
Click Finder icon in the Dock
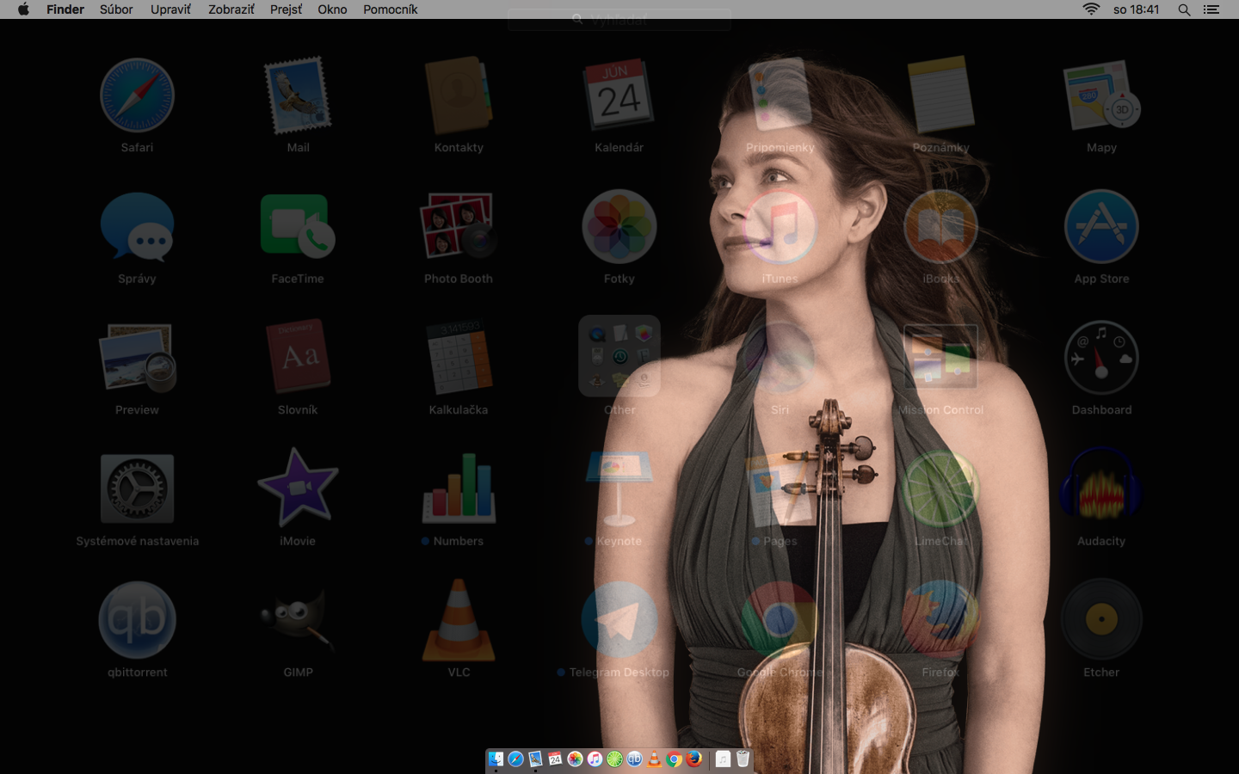496,759
